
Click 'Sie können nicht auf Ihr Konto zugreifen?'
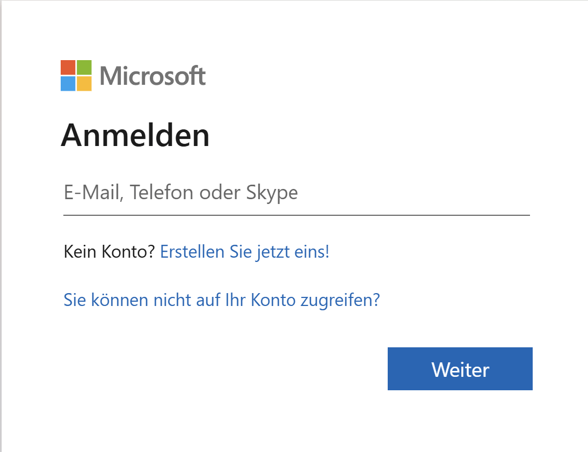pos(221,300)
